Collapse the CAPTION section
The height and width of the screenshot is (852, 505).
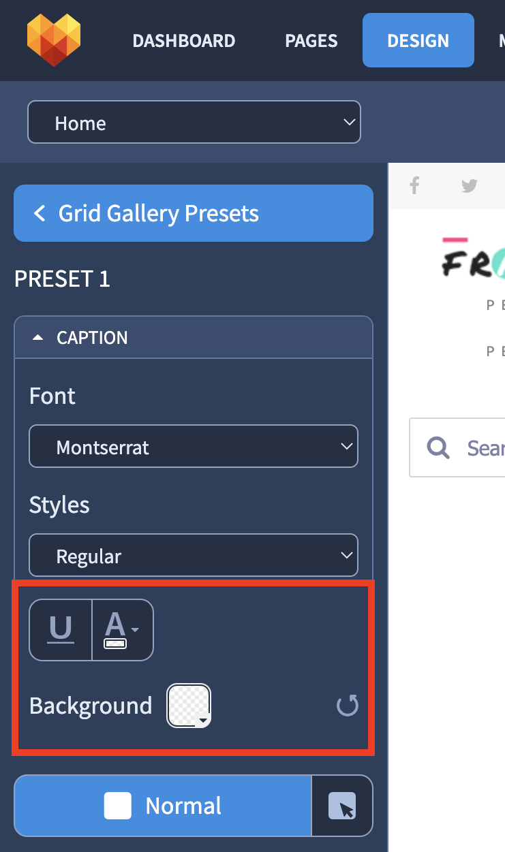pos(194,338)
